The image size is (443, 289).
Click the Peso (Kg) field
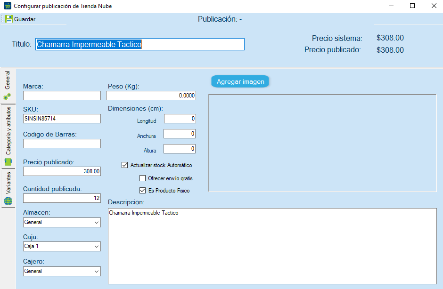[151, 96]
